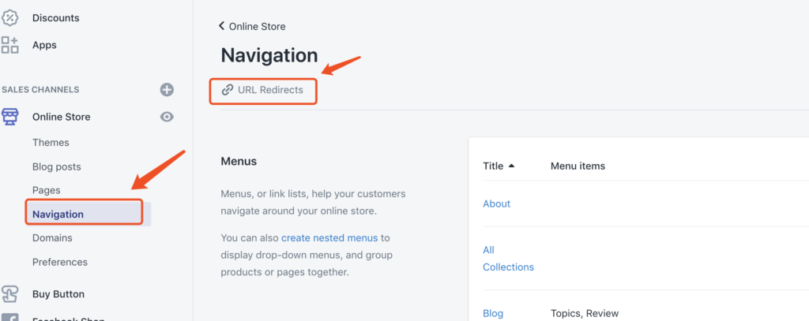809x321 pixels.
Task: Click the Online Store storefront icon
Action: tap(9, 117)
